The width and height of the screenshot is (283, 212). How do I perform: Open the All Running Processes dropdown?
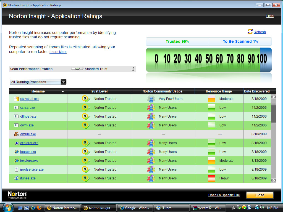click(63, 82)
